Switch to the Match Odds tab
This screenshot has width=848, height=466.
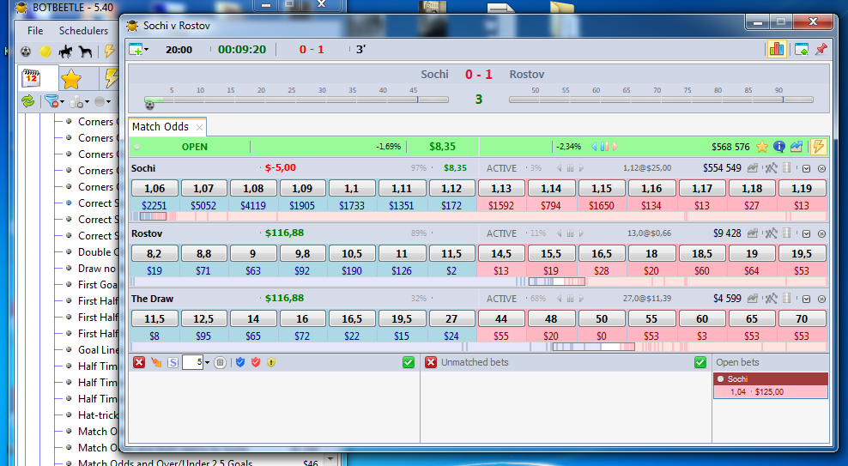click(161, 126)
